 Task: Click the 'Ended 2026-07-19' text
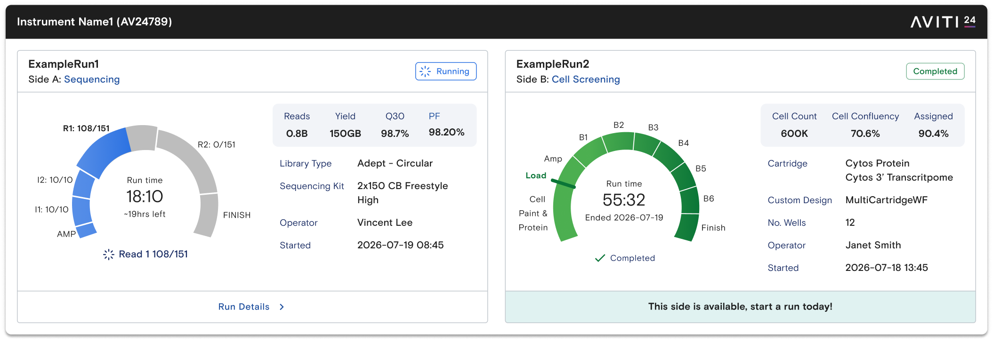pos(624,218)
